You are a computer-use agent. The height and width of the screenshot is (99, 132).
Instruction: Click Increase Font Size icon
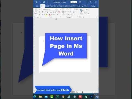(x=58, y=15)
